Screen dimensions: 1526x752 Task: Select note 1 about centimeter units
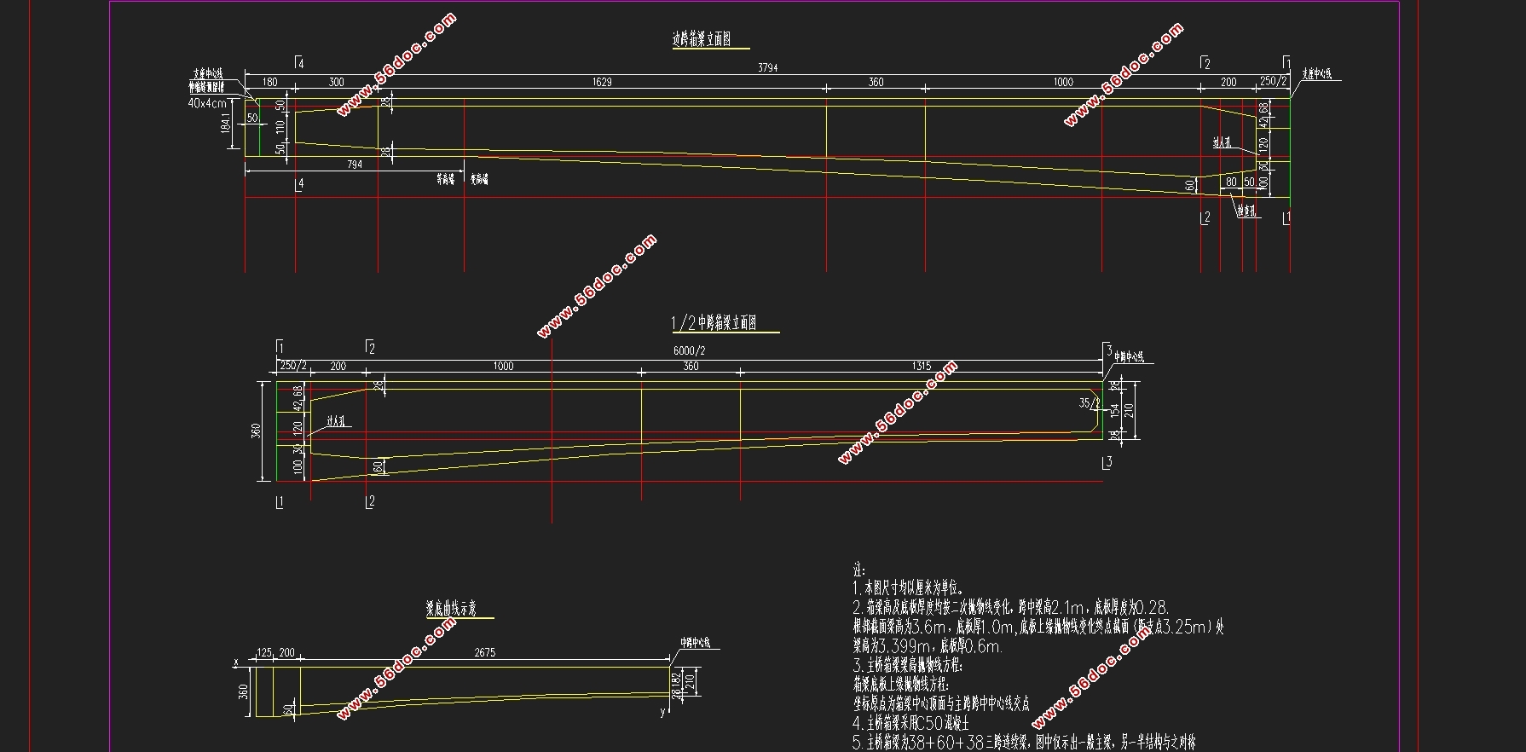[908, 588]
